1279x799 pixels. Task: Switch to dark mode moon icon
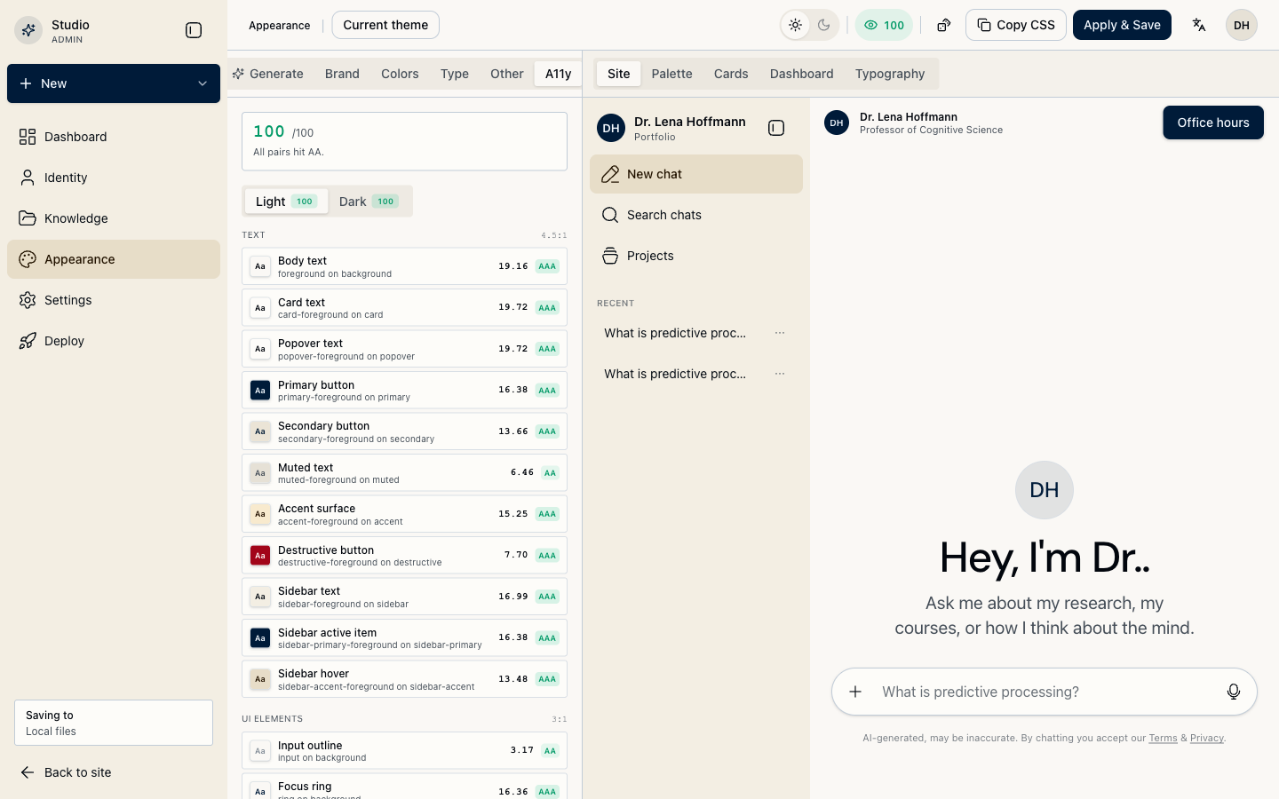pos(824,25)
